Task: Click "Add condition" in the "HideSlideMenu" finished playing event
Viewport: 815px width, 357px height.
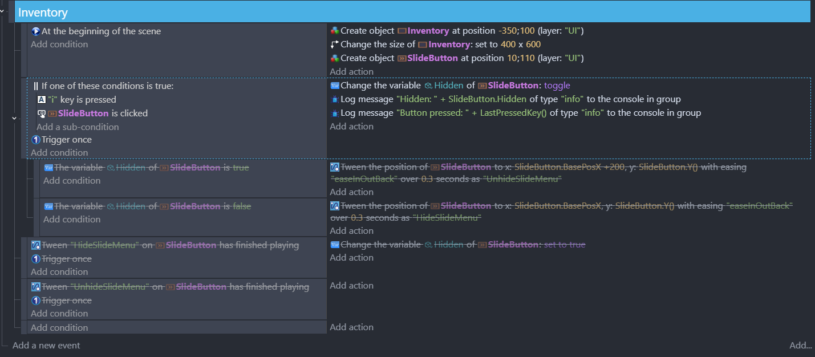Action: pos(59,272)
